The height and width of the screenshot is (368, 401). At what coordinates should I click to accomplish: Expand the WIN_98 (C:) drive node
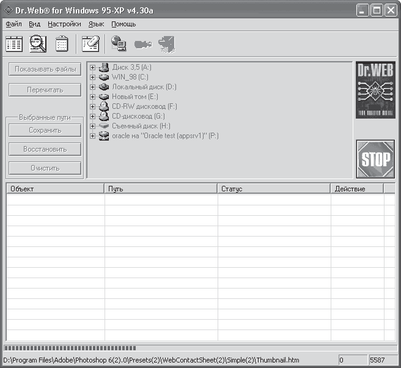[92, 77]
